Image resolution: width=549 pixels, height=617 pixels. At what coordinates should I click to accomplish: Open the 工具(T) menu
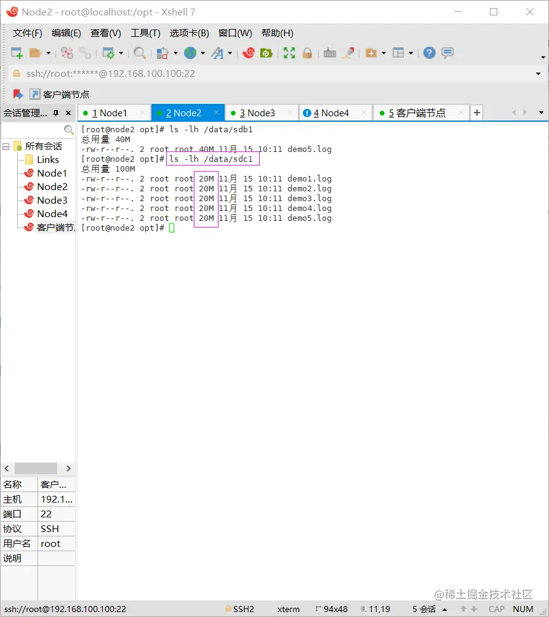[x=145, y=33]
